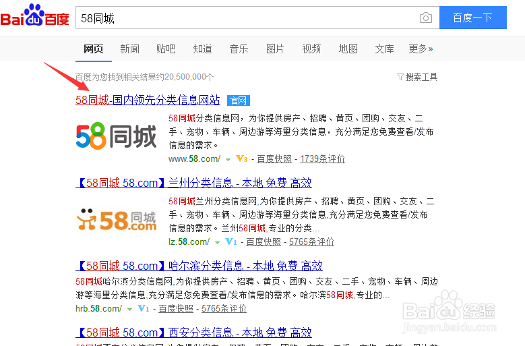525x346 pixels.
Task: Expand dropdown arrow next to hrb.58.com/
Action: tap(129, 310)
